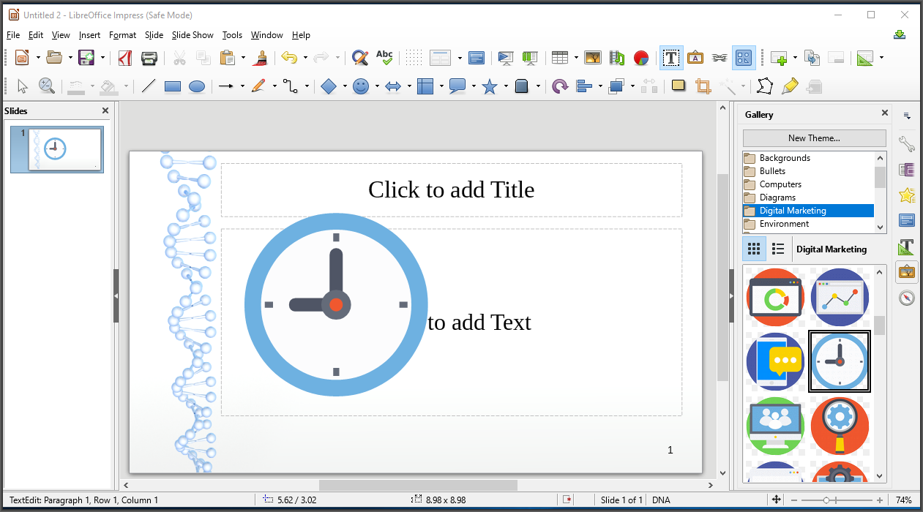The width and height of the screenshot is (923, 512).
Task: Switch Gallery to Detailed View
Action: (778, 249)
